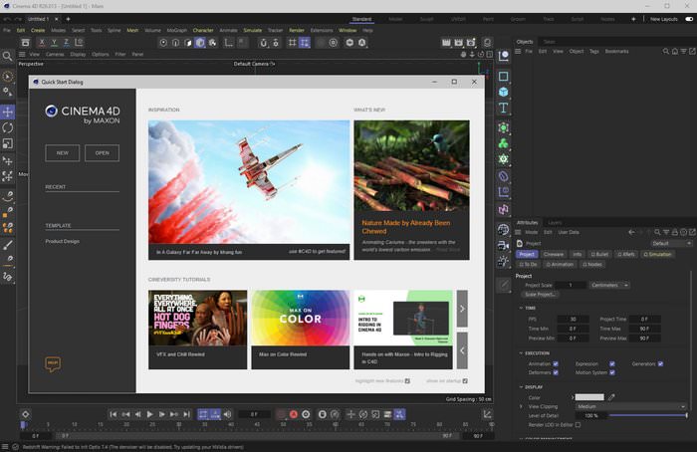Expand the View Clipping Medium dropdown
Image resolution: width=697 pixels, height=452 pixels.
coord(630,406)
